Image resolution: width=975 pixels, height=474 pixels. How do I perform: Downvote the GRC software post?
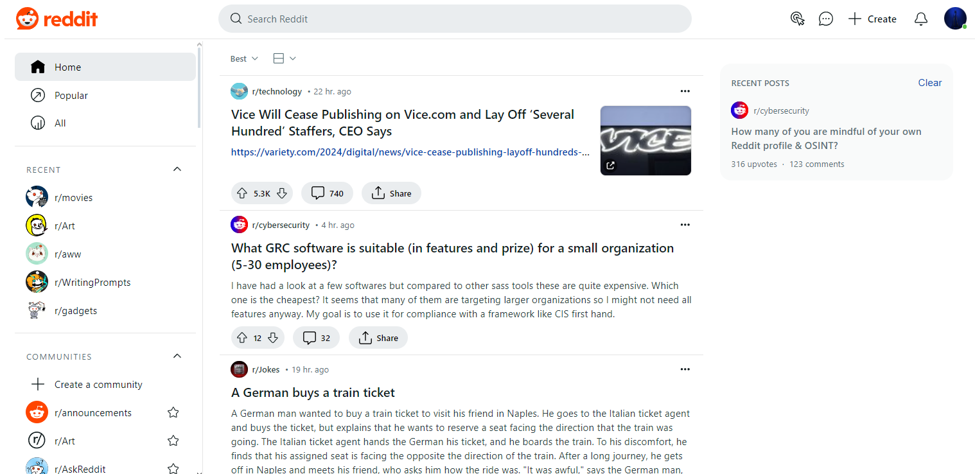point(273,338)
